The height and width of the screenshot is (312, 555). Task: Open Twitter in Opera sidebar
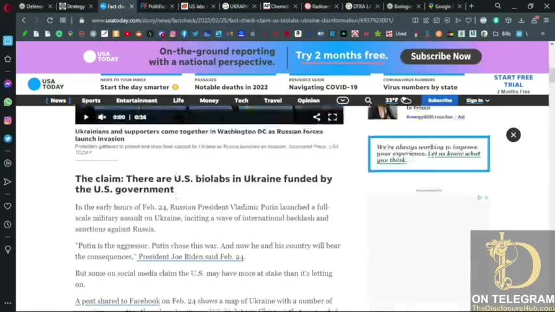pos(8,139)
